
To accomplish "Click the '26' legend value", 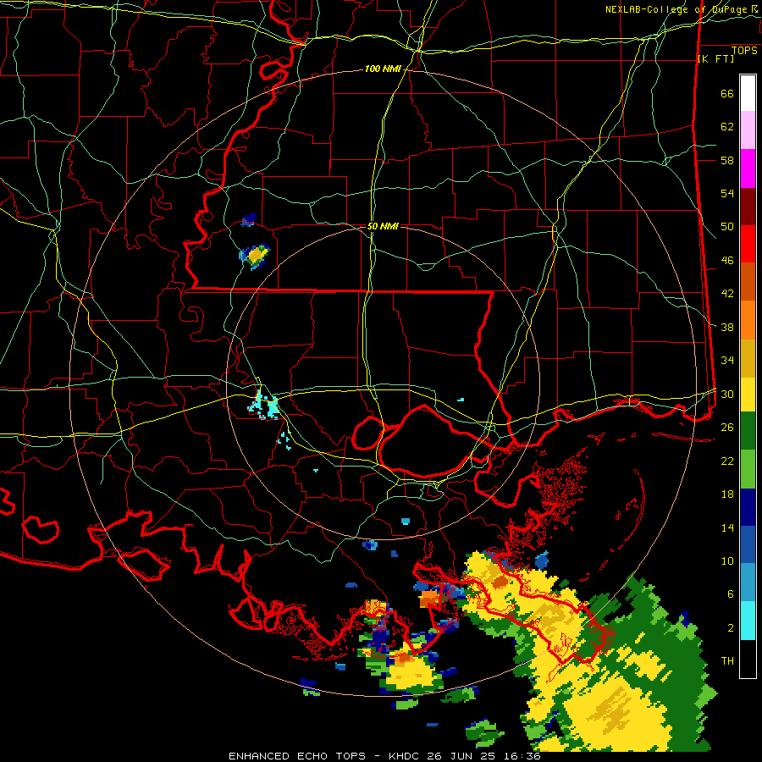I will (727, 428).
